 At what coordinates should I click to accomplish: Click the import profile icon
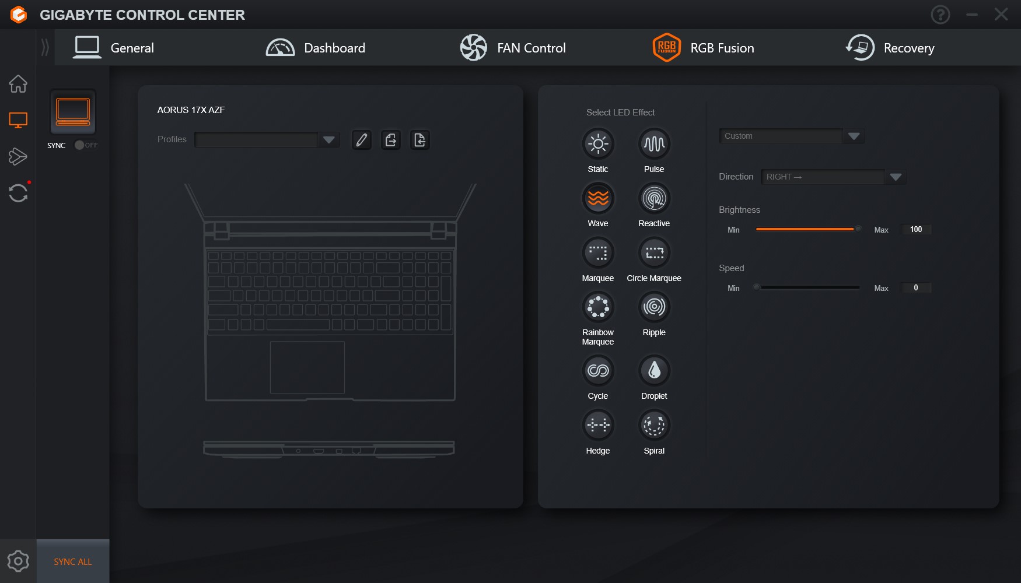(x=420, y=140)
